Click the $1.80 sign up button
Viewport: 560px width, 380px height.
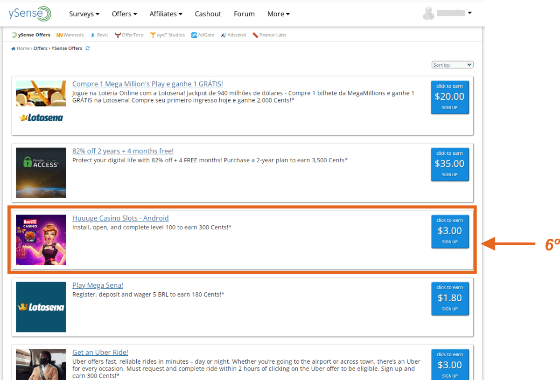tap(450, 298)
